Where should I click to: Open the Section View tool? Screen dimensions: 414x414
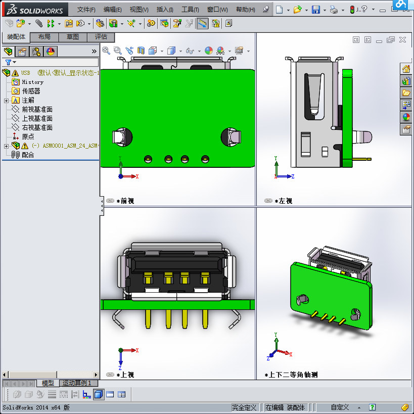140,51
